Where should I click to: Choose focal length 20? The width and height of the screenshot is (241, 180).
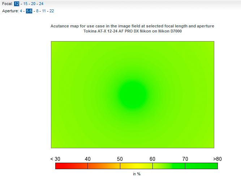[33, 4]
